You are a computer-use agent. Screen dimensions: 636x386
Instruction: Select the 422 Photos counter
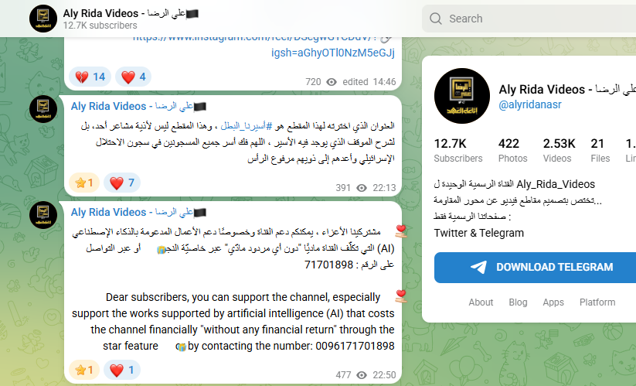pyautogui.click(x=512, y=150)
